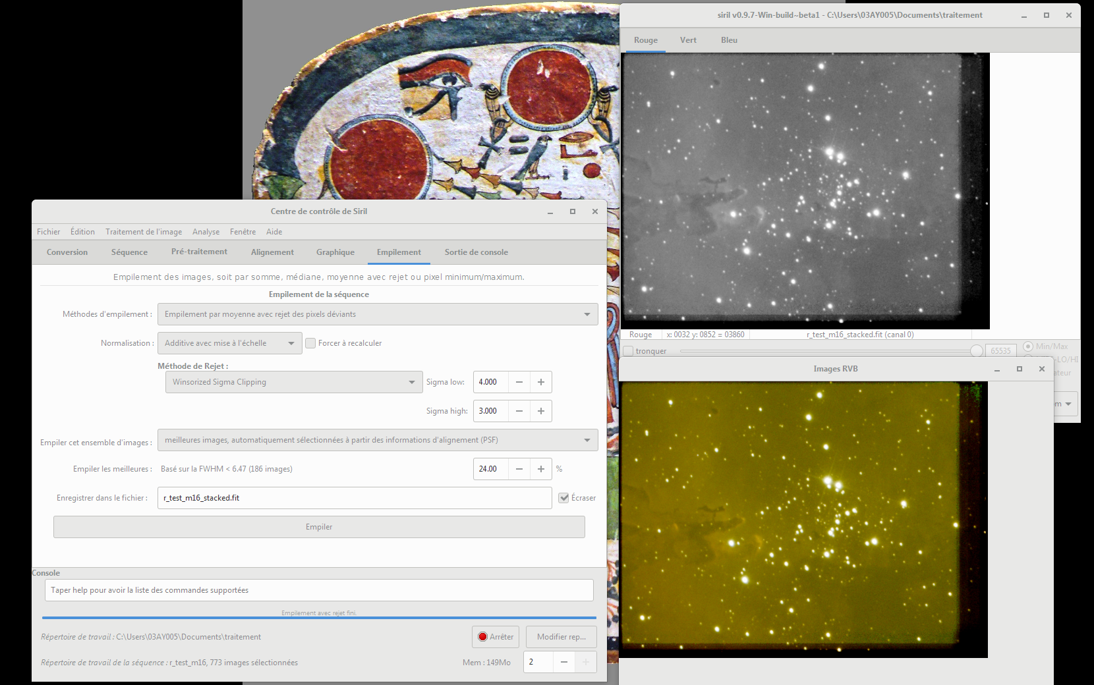
Task: Click the "Mem : 149Mo" memory readout
Action: tap(486, 663)
